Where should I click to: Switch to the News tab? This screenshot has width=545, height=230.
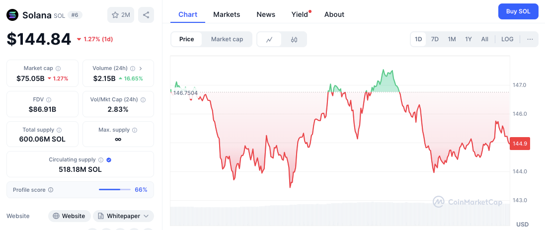click(x=266, y=14)
